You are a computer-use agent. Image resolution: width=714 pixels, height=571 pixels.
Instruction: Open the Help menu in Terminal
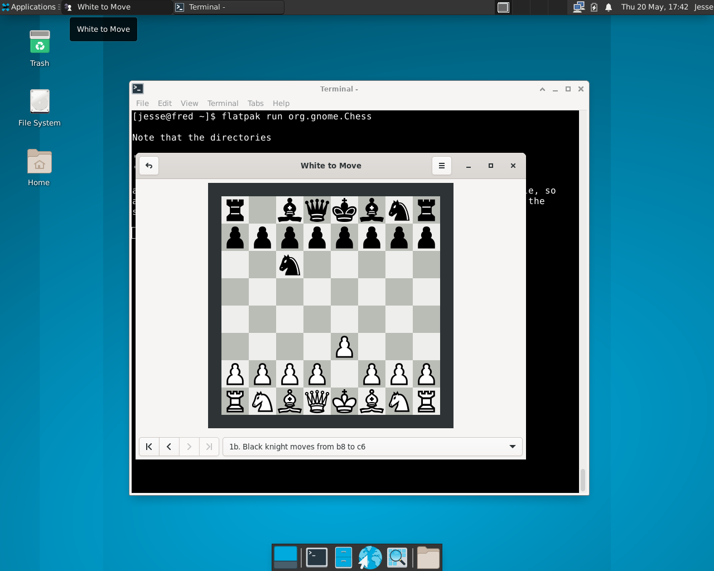(x=281, y=103)
